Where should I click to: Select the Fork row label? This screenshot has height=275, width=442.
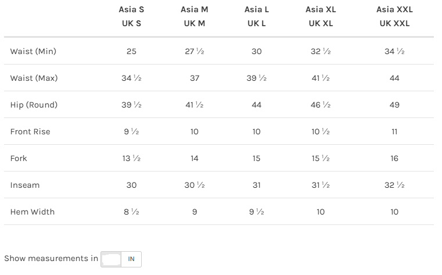pos(19,158)
